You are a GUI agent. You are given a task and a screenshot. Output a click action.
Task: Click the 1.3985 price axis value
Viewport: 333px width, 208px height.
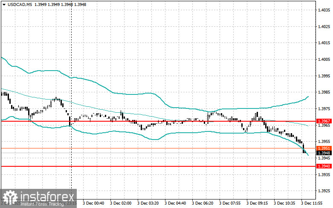click(324, 92)
